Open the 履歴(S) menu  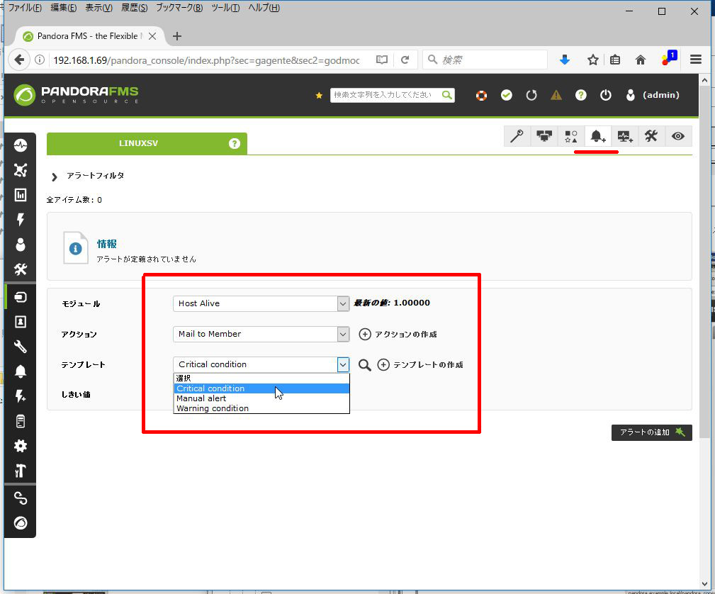(135, 8)
